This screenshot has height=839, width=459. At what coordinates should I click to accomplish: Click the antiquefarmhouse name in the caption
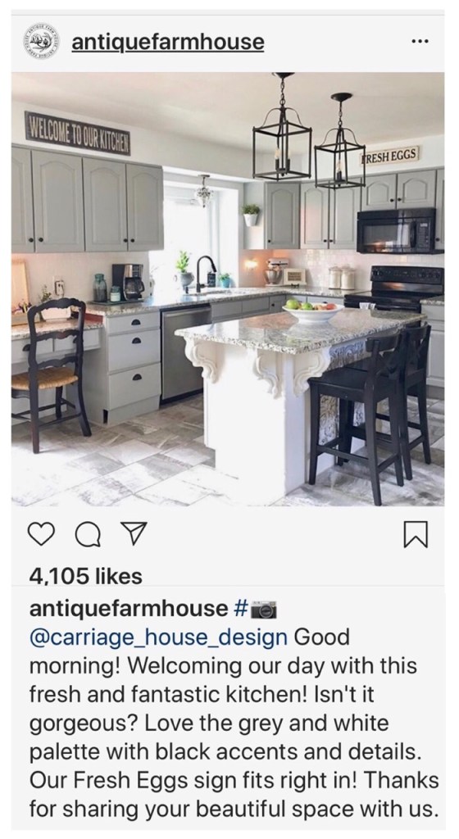(x=129, y=609)
